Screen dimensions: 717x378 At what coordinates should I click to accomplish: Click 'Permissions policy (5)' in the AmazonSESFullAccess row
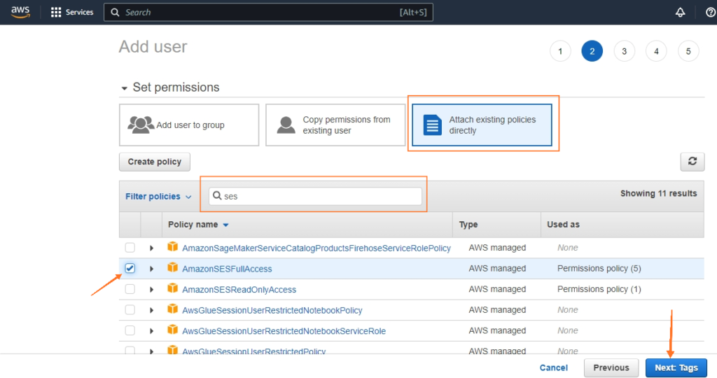point(599,268)
